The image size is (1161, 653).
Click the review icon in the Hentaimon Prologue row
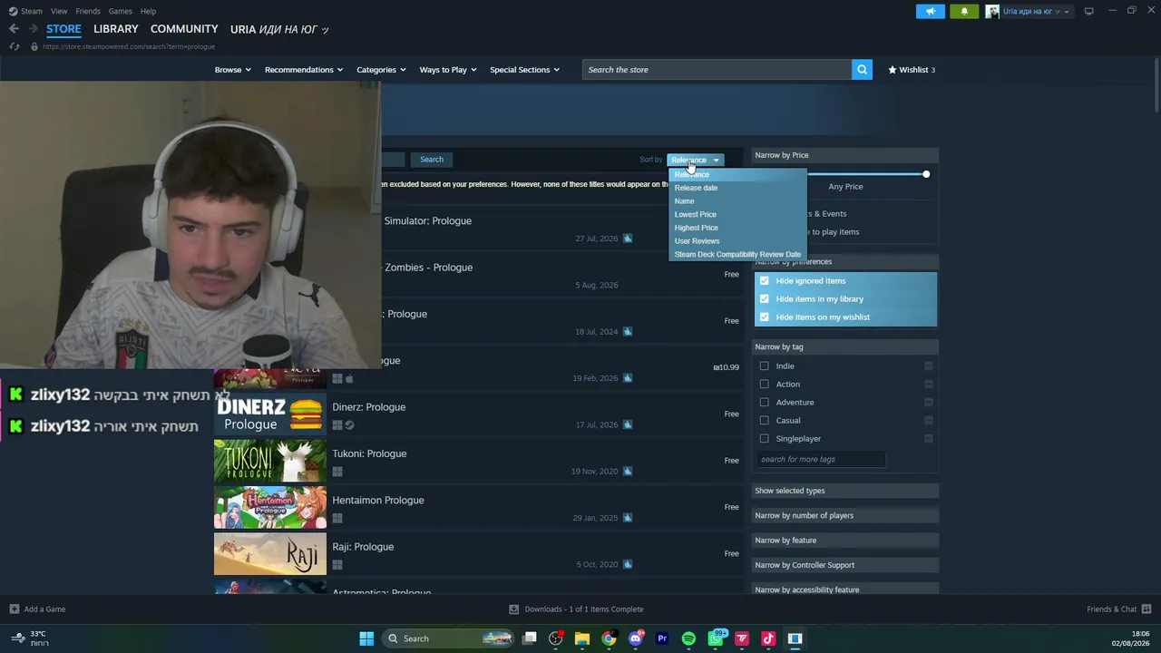(627, 518)
